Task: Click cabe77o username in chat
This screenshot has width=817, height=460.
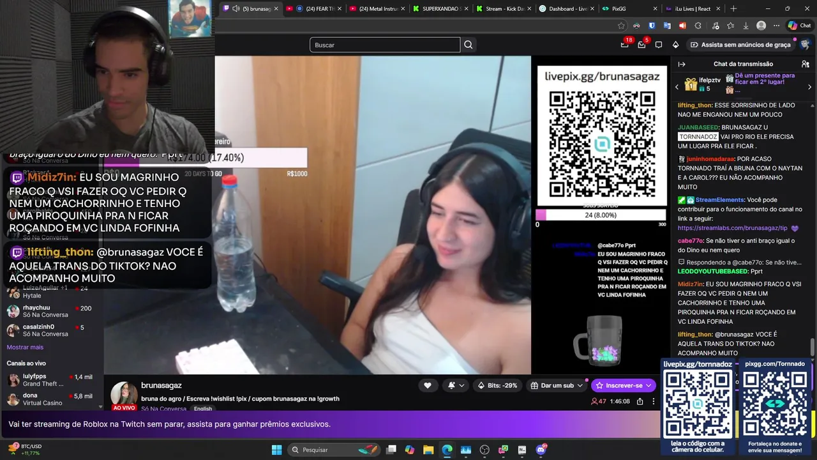Action: [691, 240]
